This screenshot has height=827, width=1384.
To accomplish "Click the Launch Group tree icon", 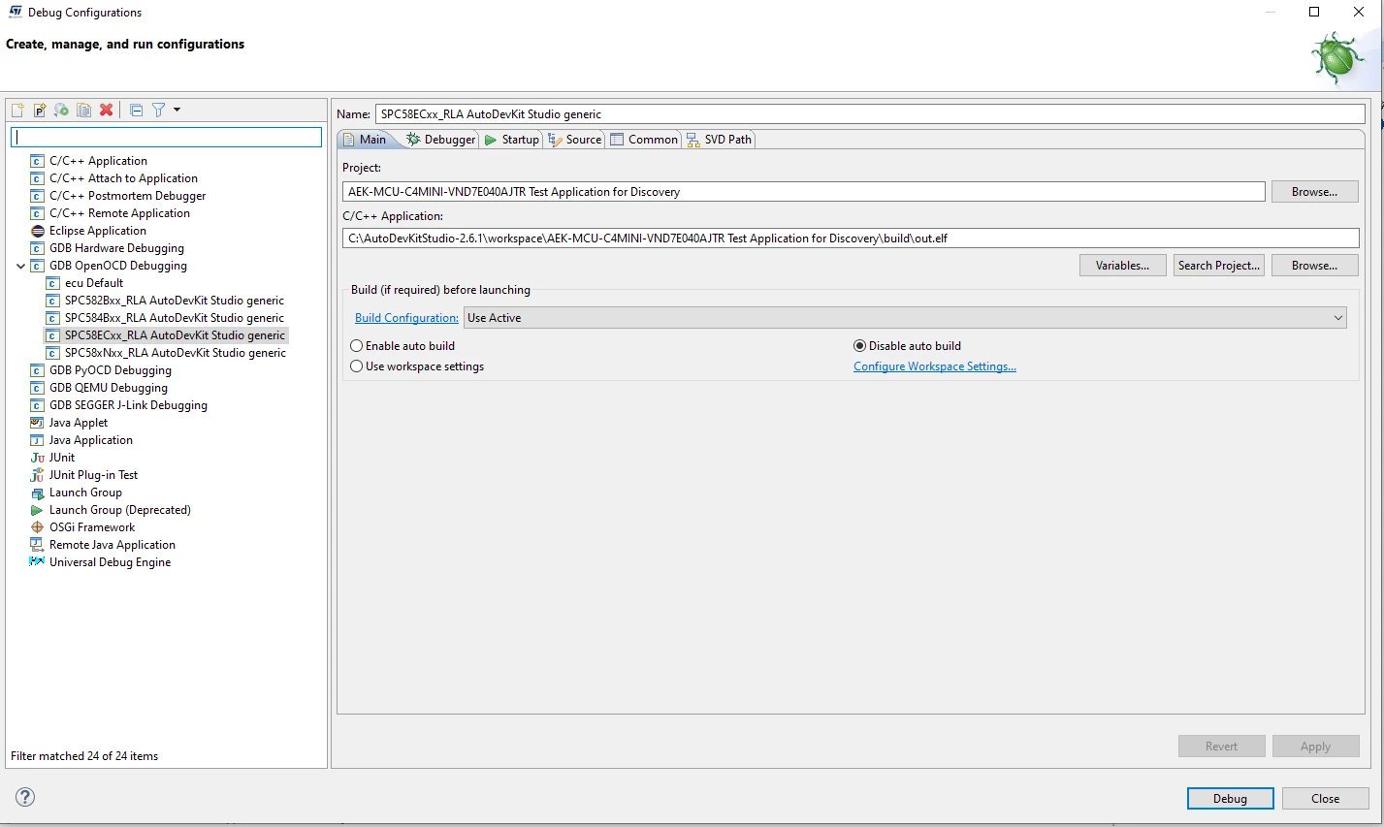I will (37, 493).
